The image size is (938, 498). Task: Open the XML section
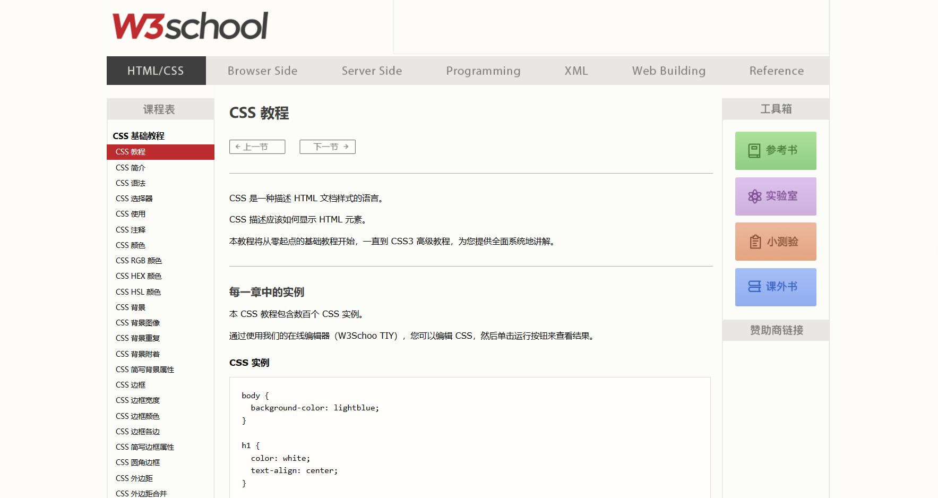(576, 70)
